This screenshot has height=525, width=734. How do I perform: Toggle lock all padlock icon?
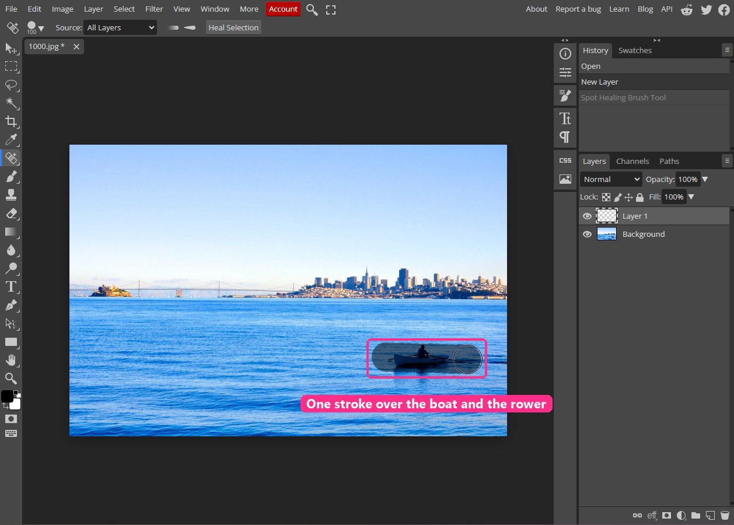(639, 197)
